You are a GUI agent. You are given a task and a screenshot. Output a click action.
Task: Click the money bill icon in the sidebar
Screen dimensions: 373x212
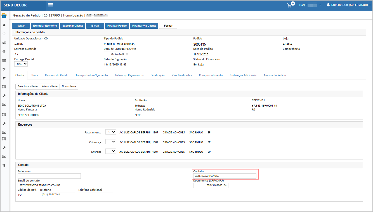(x=4, y=60)
